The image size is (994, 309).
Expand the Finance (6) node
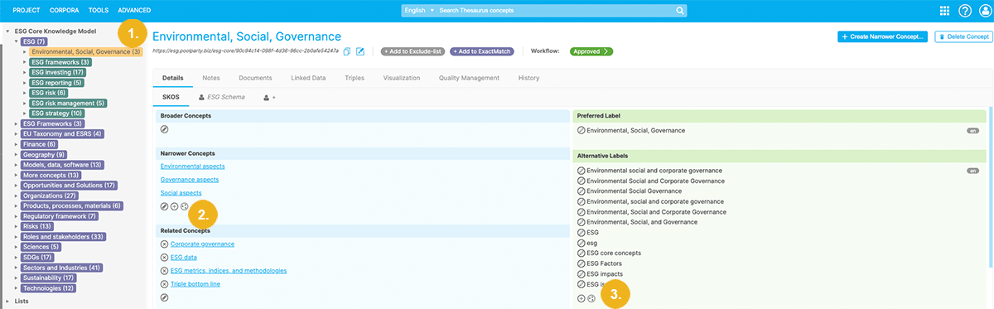[x=17, y=144]
